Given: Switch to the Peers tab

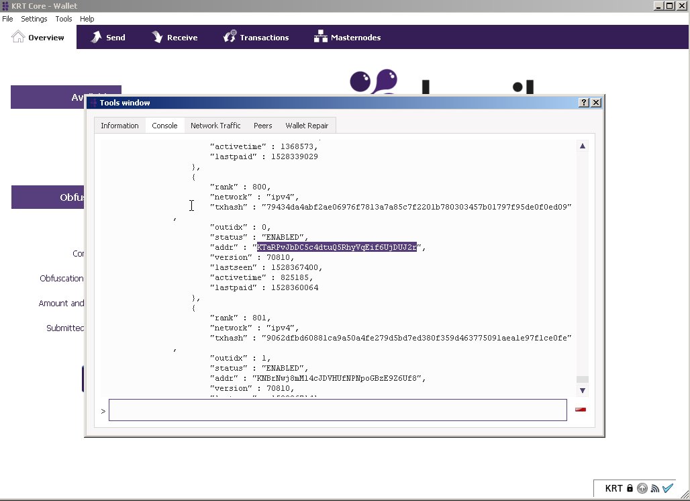Looking at the screenshot, I should point(262,126).
